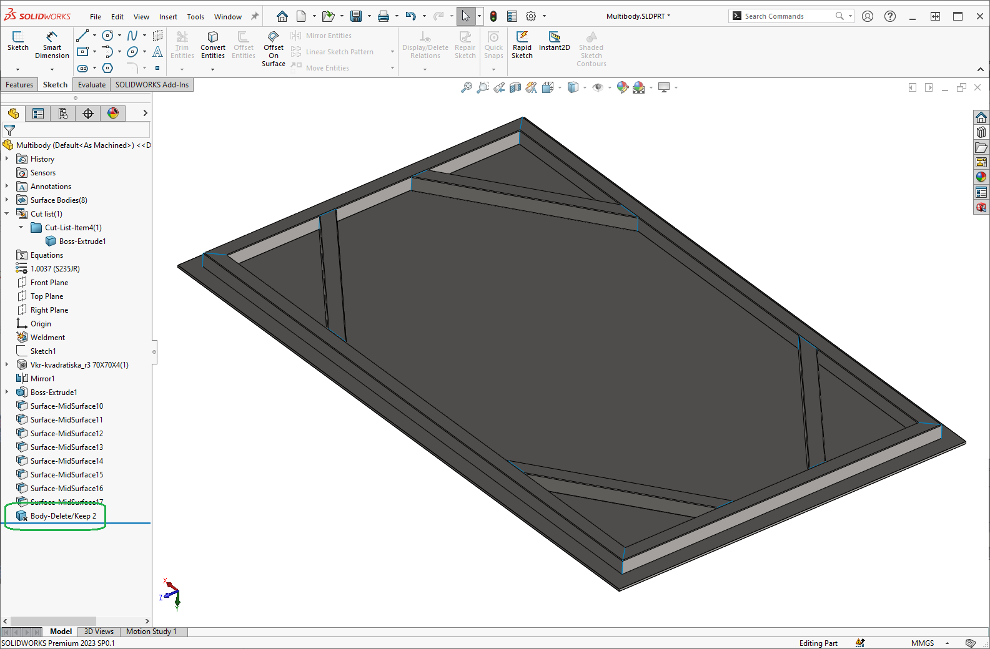Open the Insert menu
This screenshot has width=990, height=649.
[168, 17]
